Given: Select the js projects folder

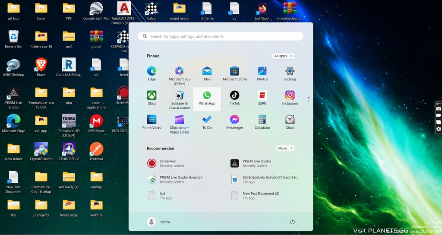Looking at the screenshot, I should [x=41, y=208].
